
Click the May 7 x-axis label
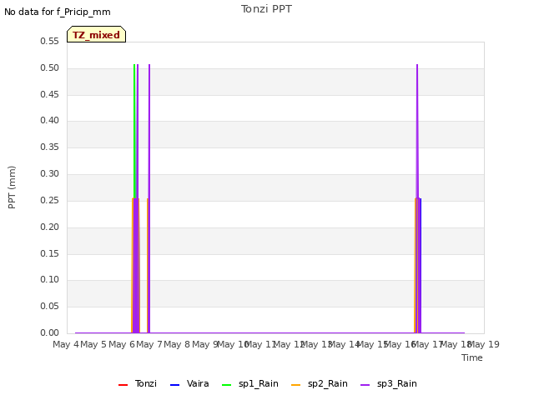click(x=149, y=344)
